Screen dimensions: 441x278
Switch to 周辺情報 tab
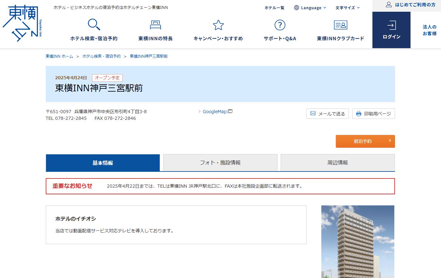338,163
